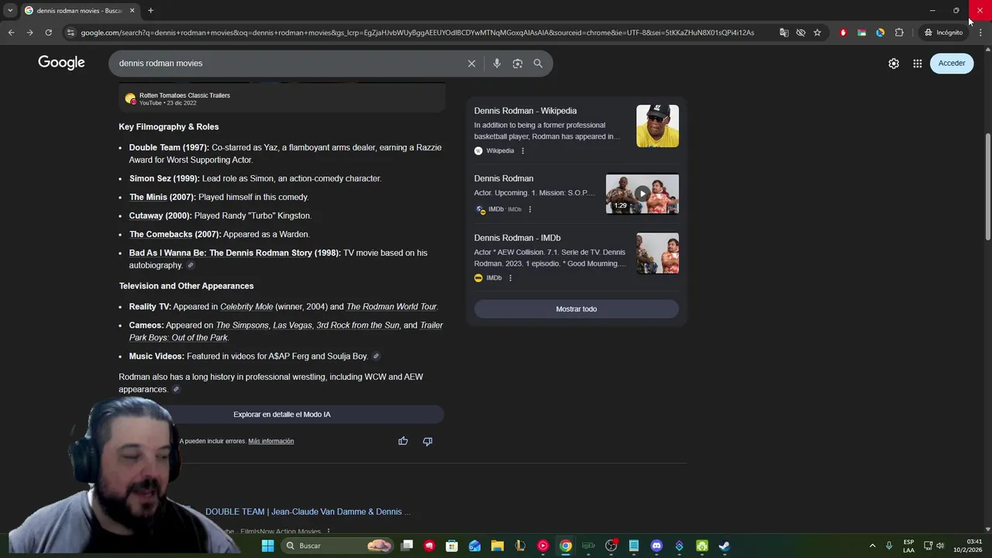Open more options for Dennis Rodman IMDb video
The image size is (992, 558).
coord(530,209)
